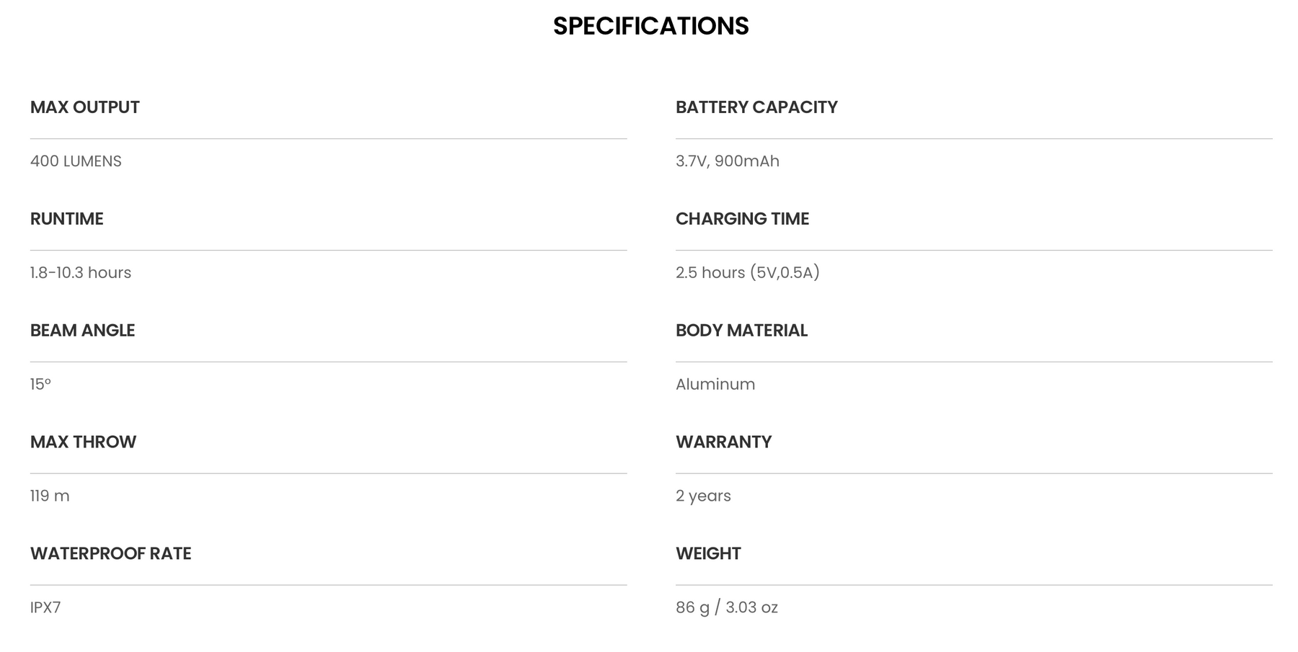The image size is (1298, 652).
Task: Click the 1.8-10.3 hours runtime value
Action: click(81, 273)
